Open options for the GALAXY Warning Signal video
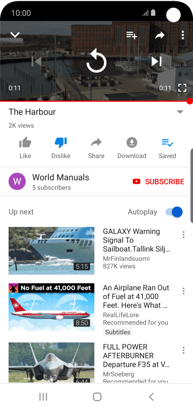The height and width of the screenshot is (409, 193). 183,235
